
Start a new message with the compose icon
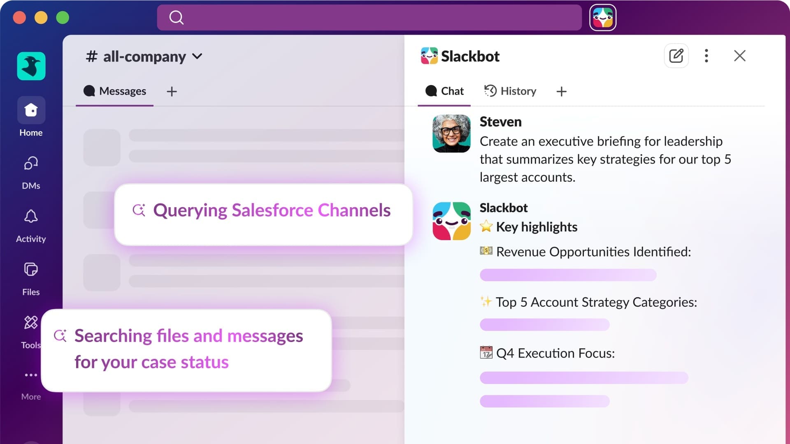(676, 55)
